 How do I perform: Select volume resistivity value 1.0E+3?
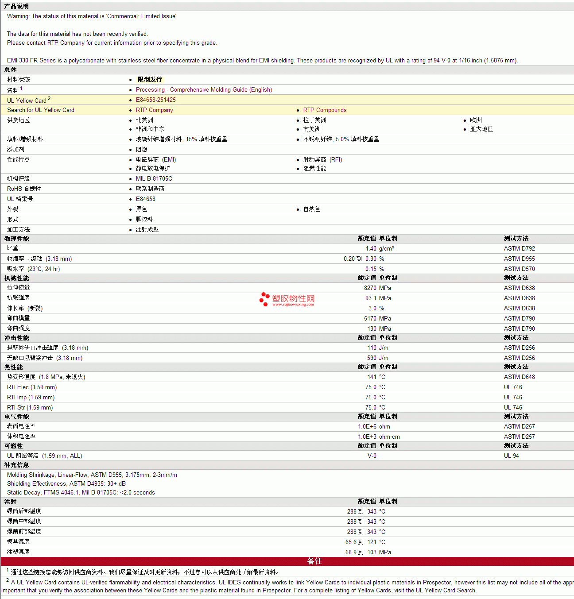(x=367, y=437)
